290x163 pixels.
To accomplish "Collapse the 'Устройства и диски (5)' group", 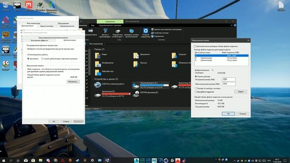I will (x=93, y=79).
